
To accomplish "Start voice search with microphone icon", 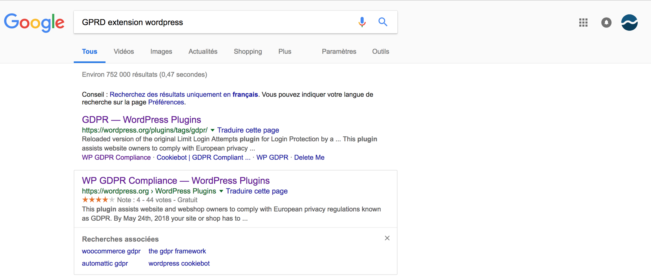I will pyautogui.click(x=362, y=22).
